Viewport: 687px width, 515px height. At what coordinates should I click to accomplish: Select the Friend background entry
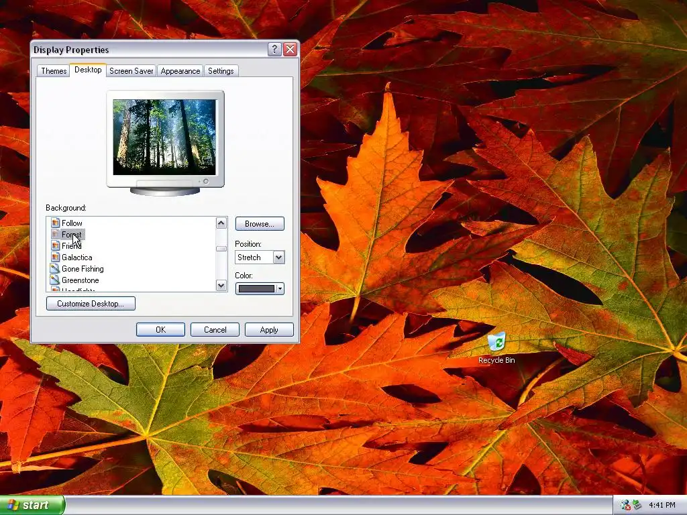coord(71,245)
